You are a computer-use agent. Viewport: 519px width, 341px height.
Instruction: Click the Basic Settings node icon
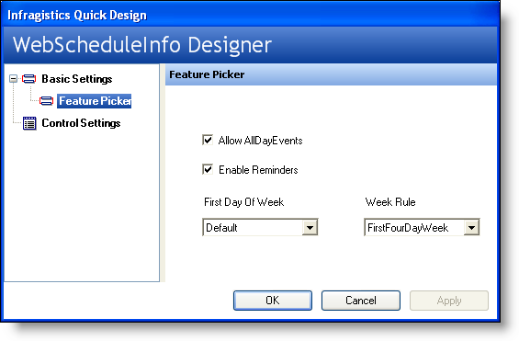(x=28, y=79)
